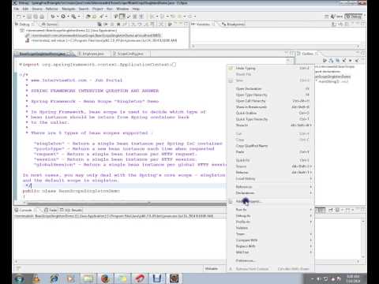The image size is (379, 284).
Task: Open the folder explorer taskbar icon
Action: tap(88, 278)
